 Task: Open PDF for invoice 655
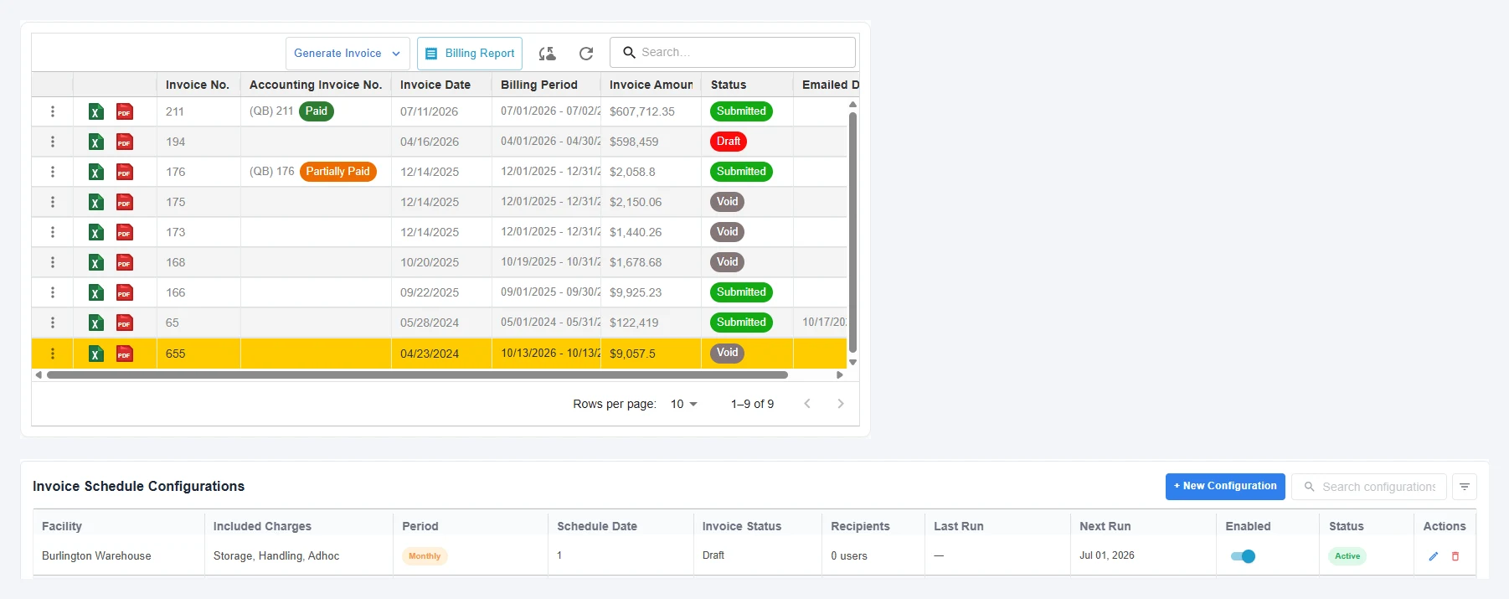click(x=125, y=354)
